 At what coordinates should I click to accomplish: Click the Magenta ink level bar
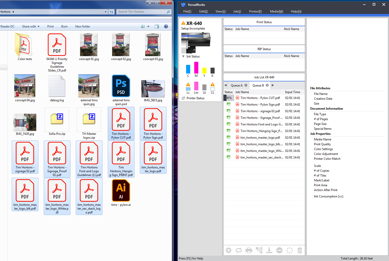pyautogui.click(x=196, y=68)
